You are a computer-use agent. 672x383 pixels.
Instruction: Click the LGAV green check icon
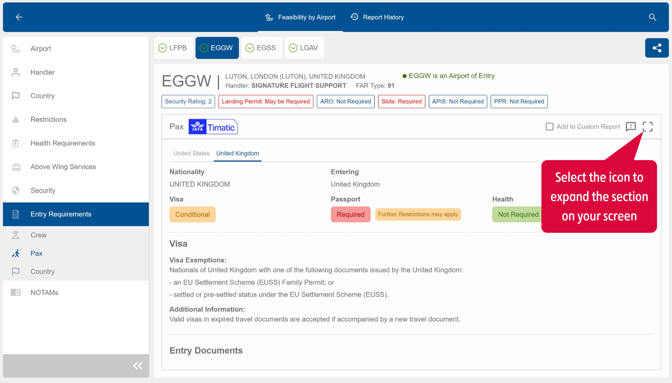coord(293,48)
